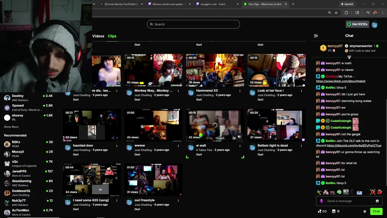Viewport: 387px width, 218px height.
Task: Open the Look at her face clip title
Action: (x=270, y=91)
